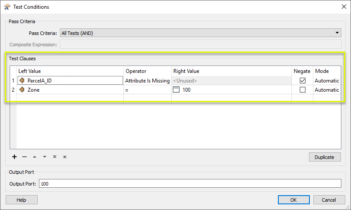Edit the Output Port text field
This screenshot has height=210, width=351.
190,183
